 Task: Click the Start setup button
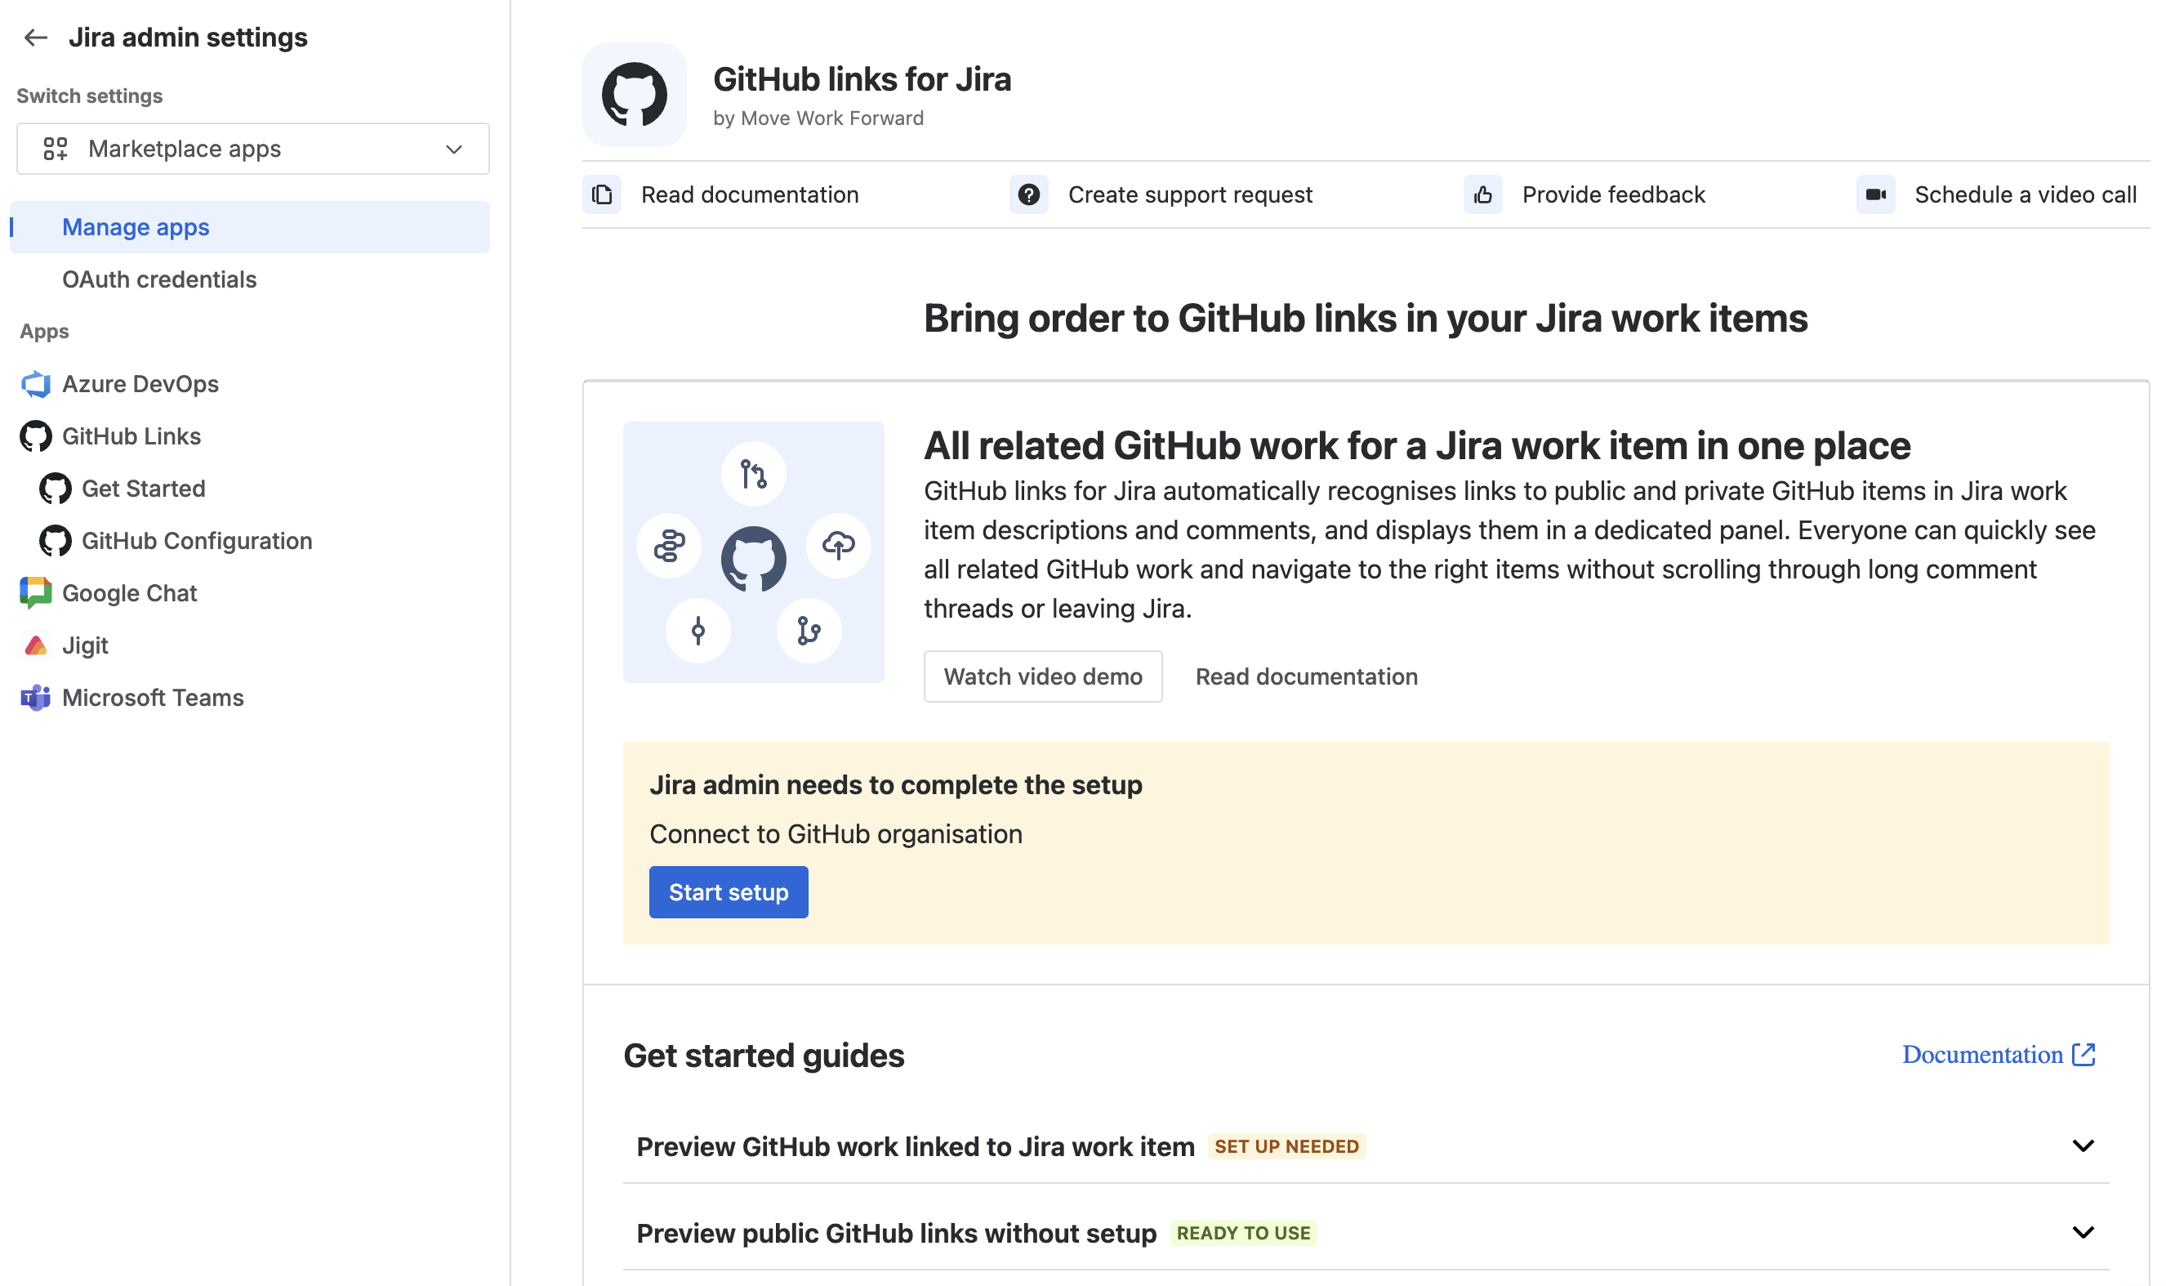pos(729,891)
